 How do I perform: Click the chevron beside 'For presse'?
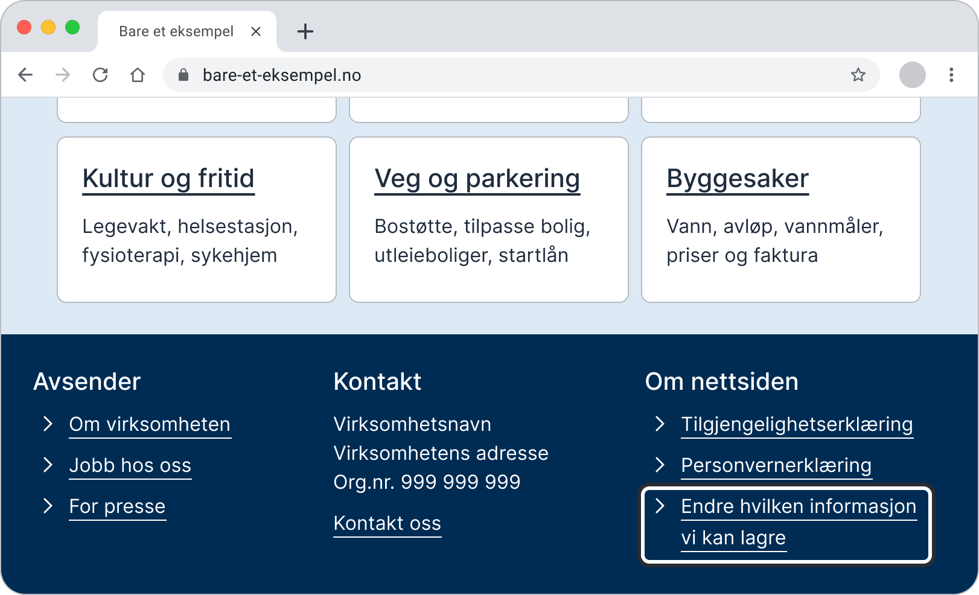pos(48,506)
